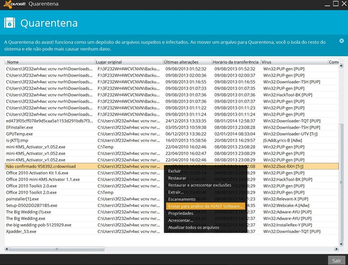Select The Big Wedding.exe row

[172, 218]
